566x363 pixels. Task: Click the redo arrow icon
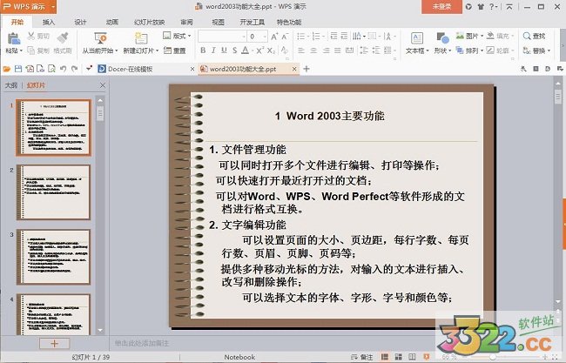74,69
